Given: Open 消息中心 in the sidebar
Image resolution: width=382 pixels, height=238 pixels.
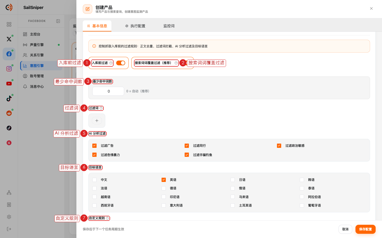Looking at the screenshot, I should (41, 87).
